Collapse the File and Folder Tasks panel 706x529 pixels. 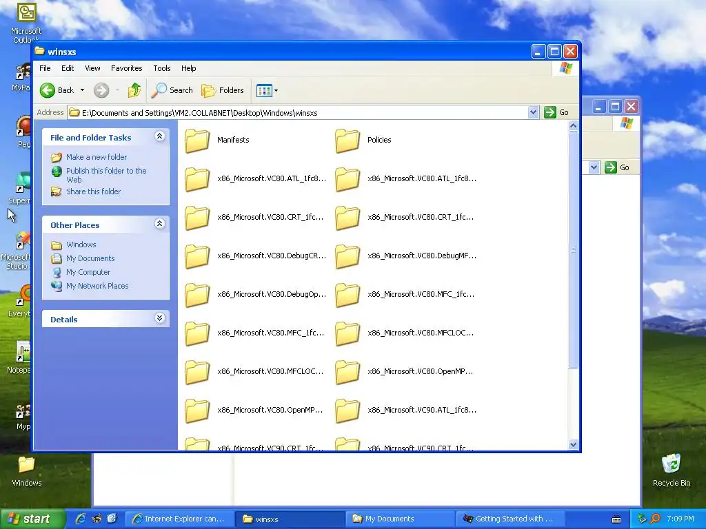159,136
